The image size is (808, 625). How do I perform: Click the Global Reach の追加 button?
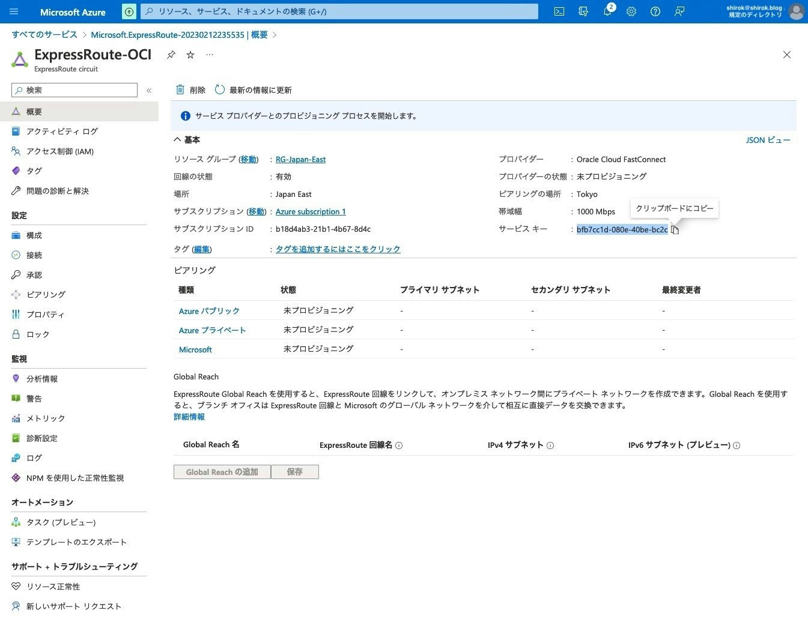(222, 472)
